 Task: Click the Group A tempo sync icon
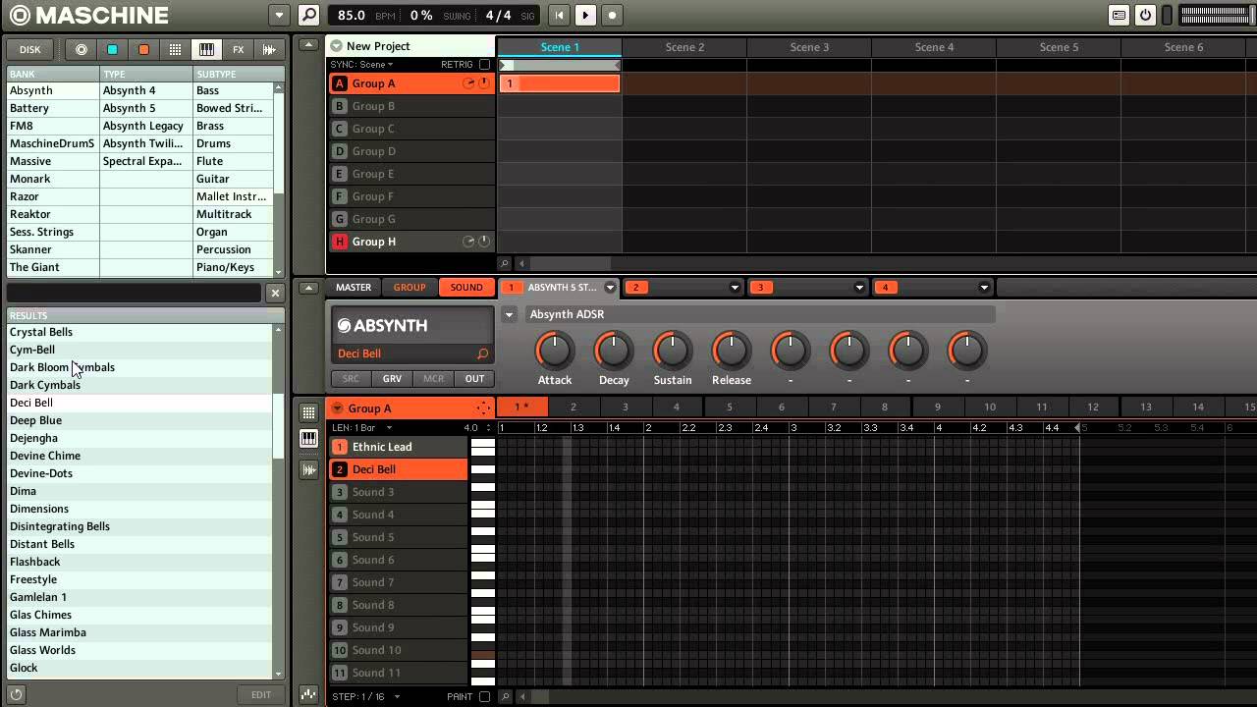[x=468, y=83]
